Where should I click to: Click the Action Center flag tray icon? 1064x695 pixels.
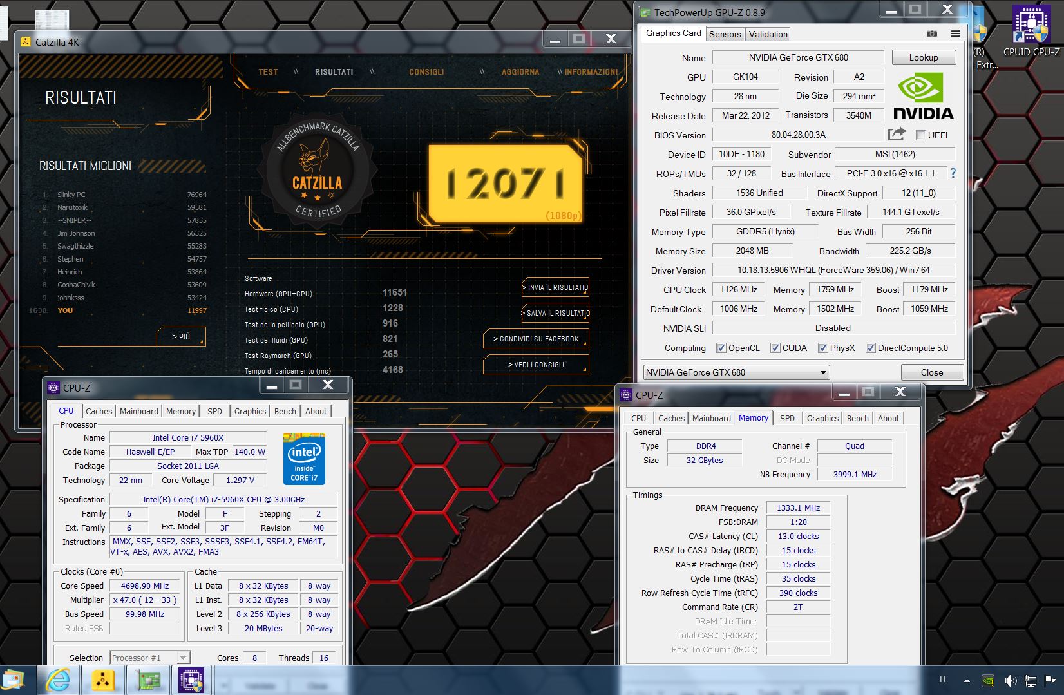(x=1050, y=680)
